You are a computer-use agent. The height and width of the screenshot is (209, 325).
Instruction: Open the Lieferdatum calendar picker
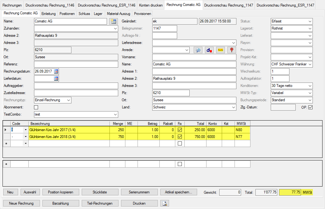56,78
